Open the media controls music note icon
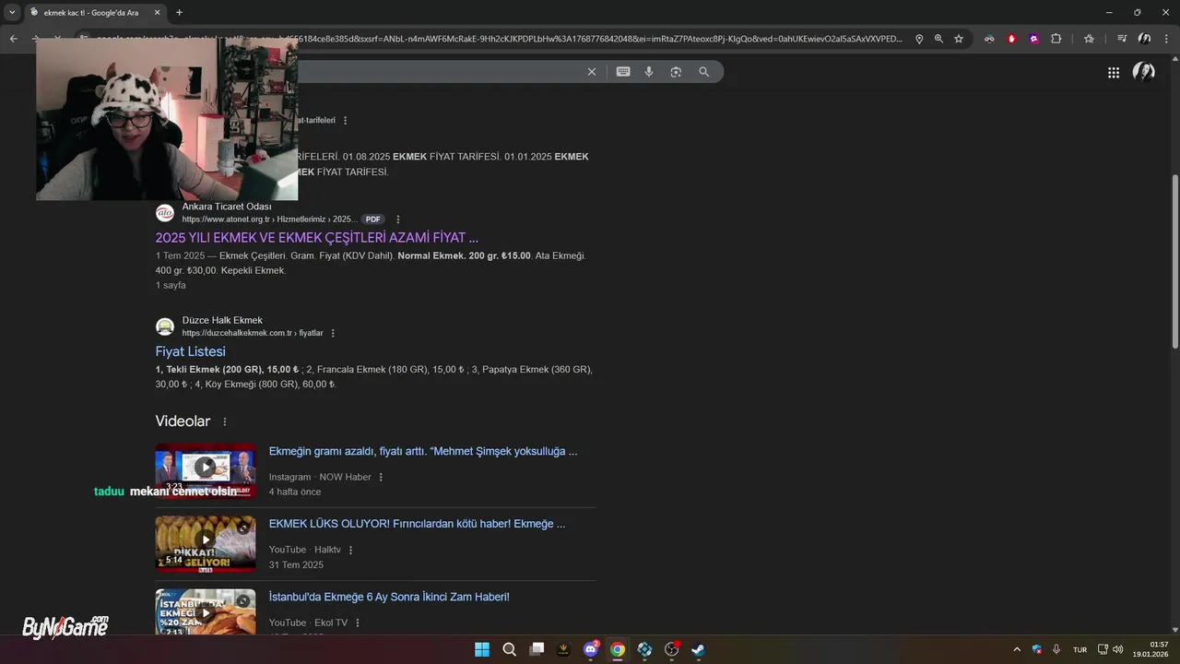Screen dimensions: 1180x664 pyautogui.click(x=1122, y=39)
